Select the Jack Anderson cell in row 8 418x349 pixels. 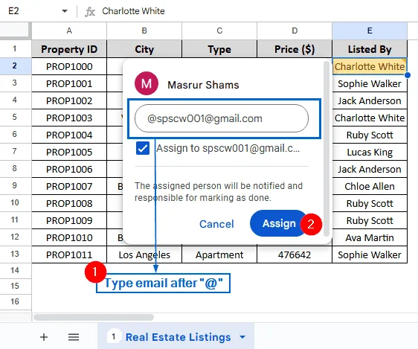[370, 169]
